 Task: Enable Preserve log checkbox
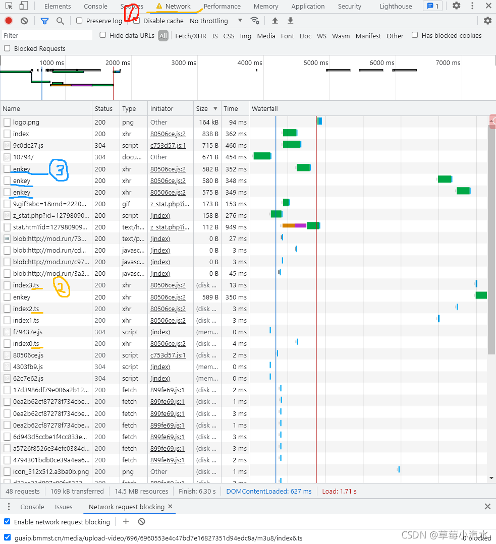point(79,21)
